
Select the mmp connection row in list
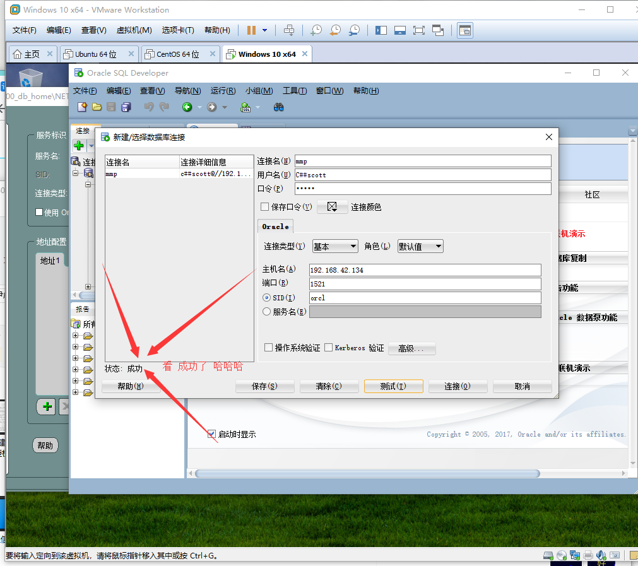pyautogui.click(x=179, y=174)
